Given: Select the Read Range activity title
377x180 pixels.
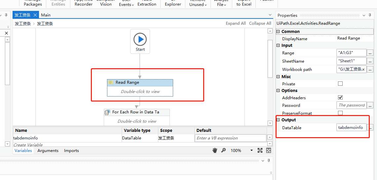Looking at the screenshot, I should point(128,82).
